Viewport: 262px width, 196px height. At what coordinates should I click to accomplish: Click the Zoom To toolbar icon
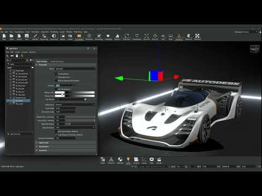point(155,36)
